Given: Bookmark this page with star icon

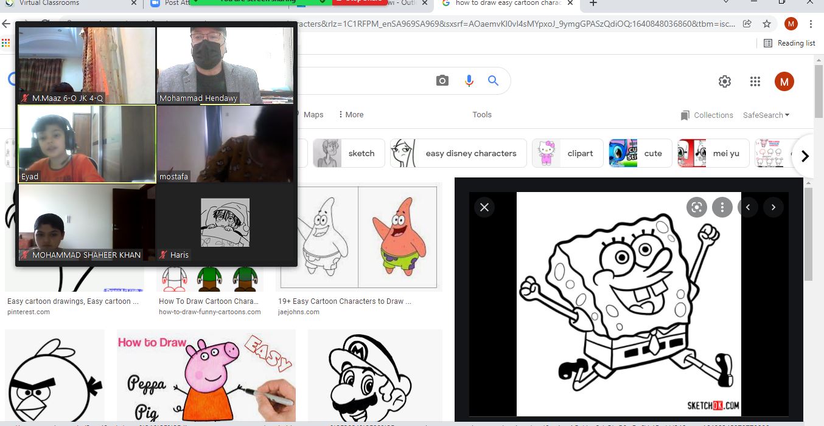Looking at the screenshot, I should coord(767,24).
